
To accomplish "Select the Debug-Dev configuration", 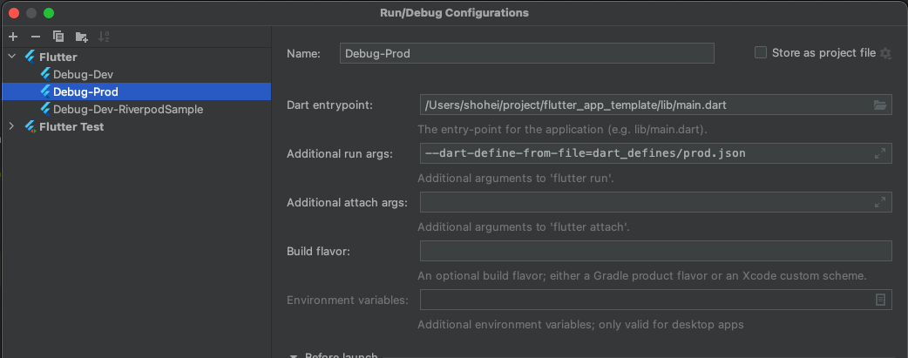I will coord(83,74).
